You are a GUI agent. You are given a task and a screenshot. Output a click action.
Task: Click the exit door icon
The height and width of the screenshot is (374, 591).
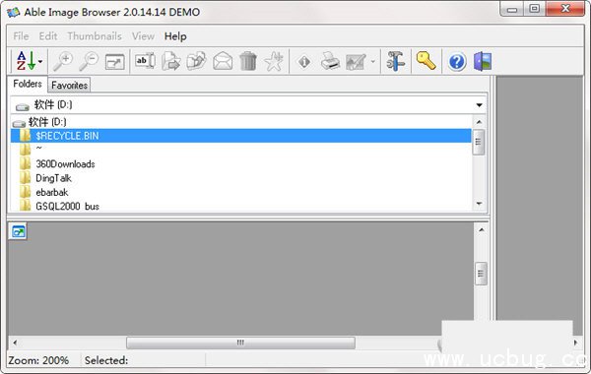pos(483,61)
